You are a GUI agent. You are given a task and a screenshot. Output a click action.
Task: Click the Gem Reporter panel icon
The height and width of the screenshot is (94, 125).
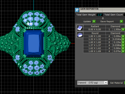tap(77, 10)
